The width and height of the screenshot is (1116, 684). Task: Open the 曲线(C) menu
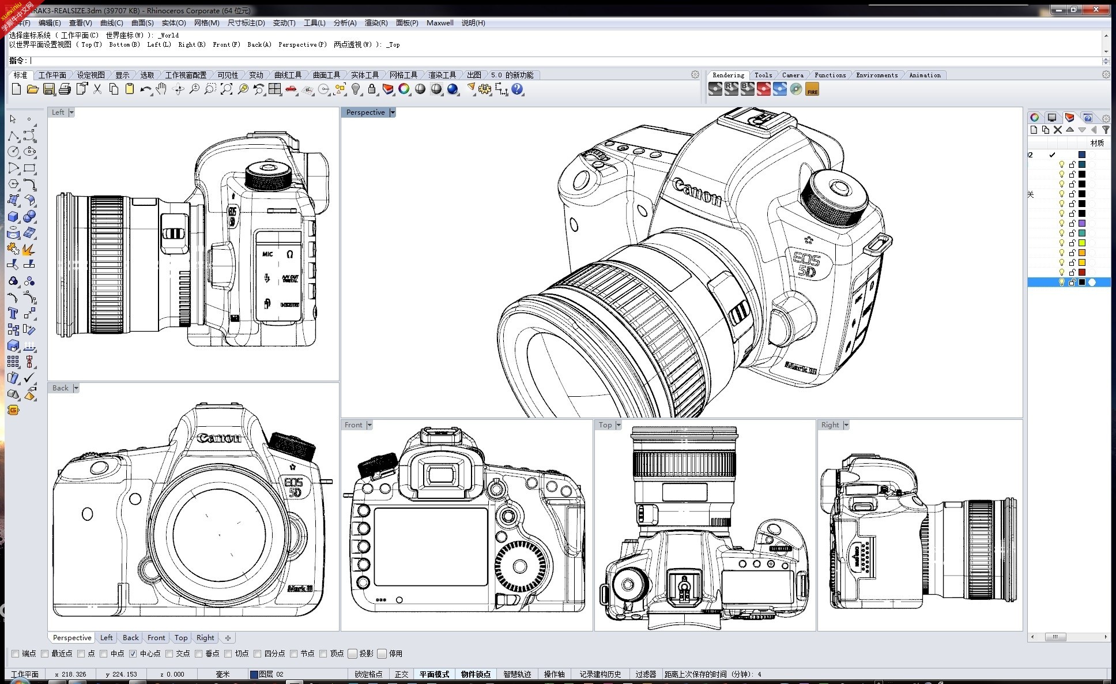point(112,23)
